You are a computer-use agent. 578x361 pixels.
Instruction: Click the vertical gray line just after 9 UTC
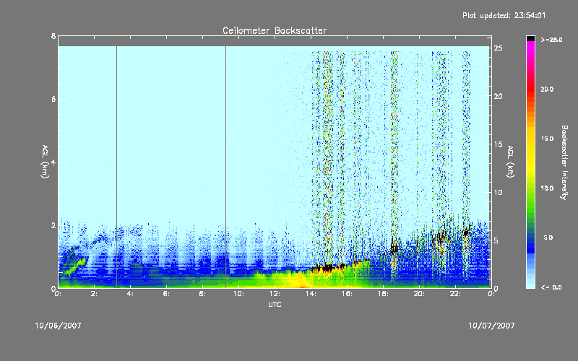tap(226, 167)
